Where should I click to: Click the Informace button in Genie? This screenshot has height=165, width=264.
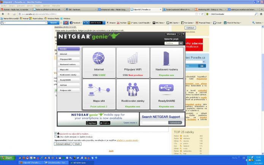[x=171, y=34]
